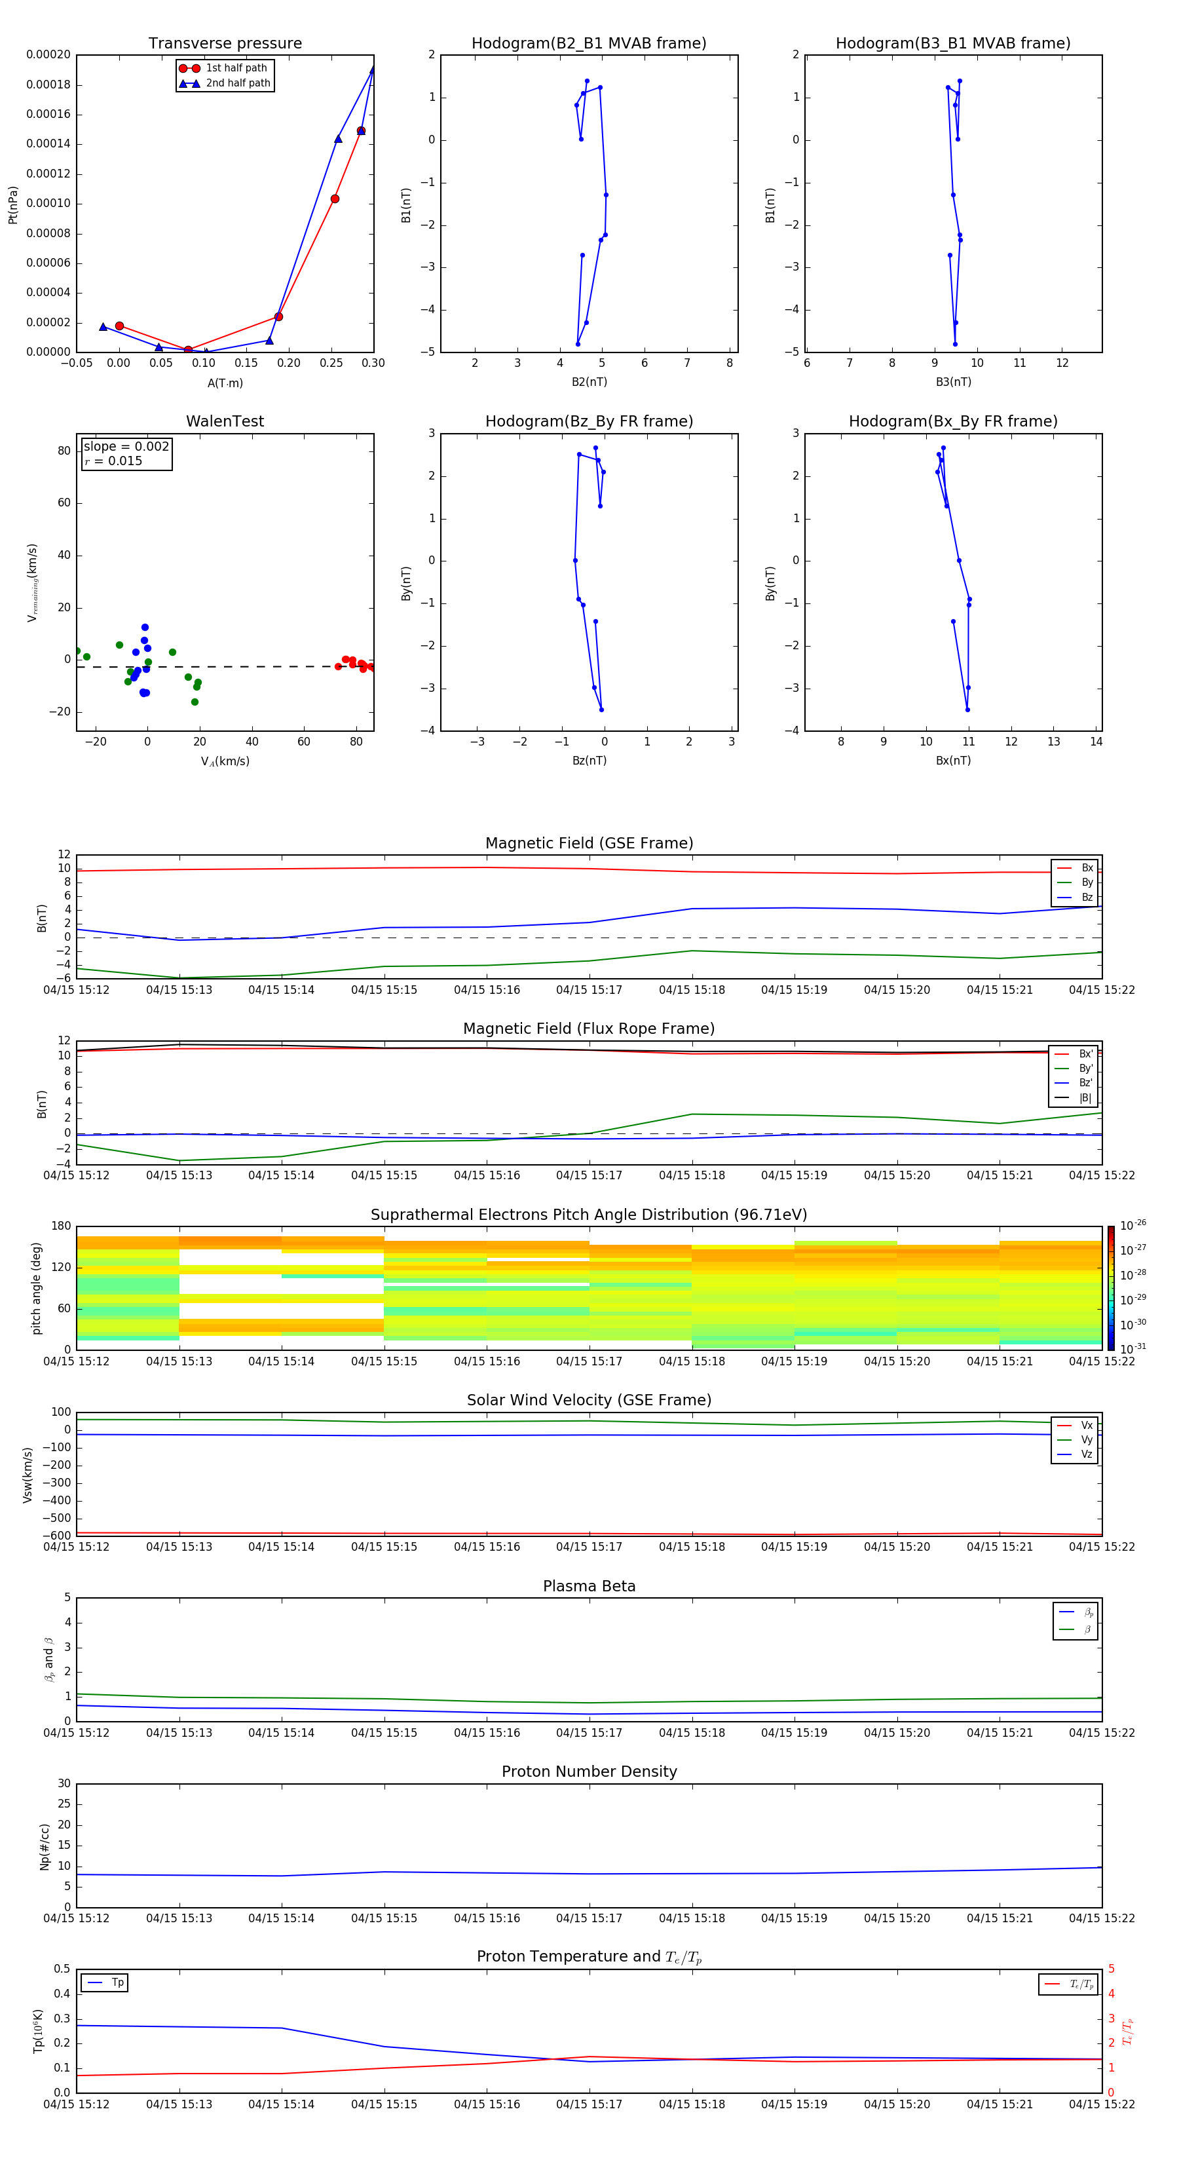Click the pitch angle distribution heatmap
This screenshot has height=2162, width=1179.
coord(589,1288)
